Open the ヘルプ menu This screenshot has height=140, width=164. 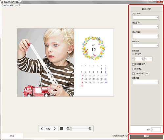(x=17, y=5)
